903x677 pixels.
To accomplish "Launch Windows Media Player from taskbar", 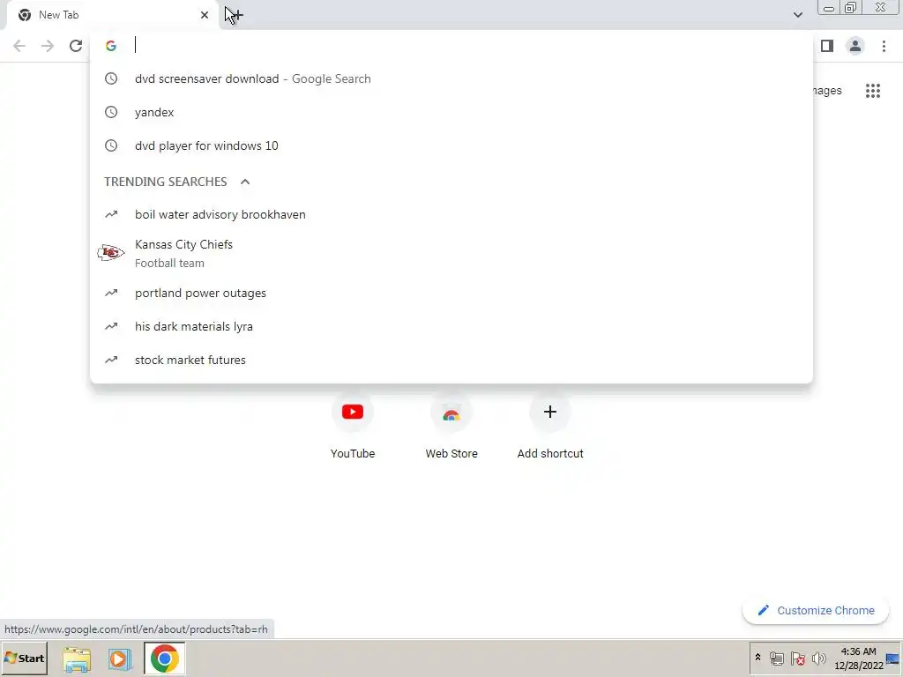I will [120, 658].
